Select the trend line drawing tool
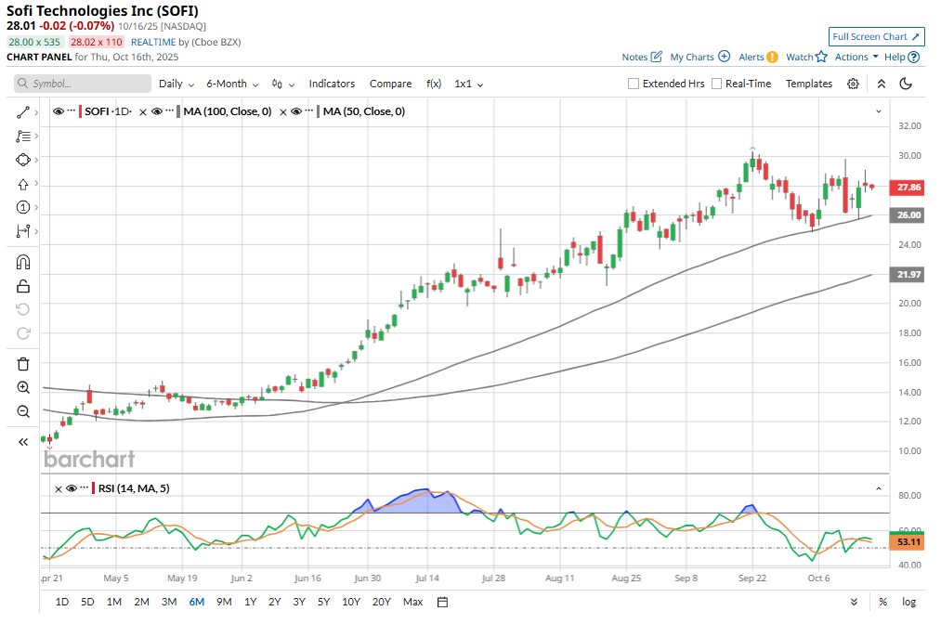 pyautogui.click(x=23, y=112)
